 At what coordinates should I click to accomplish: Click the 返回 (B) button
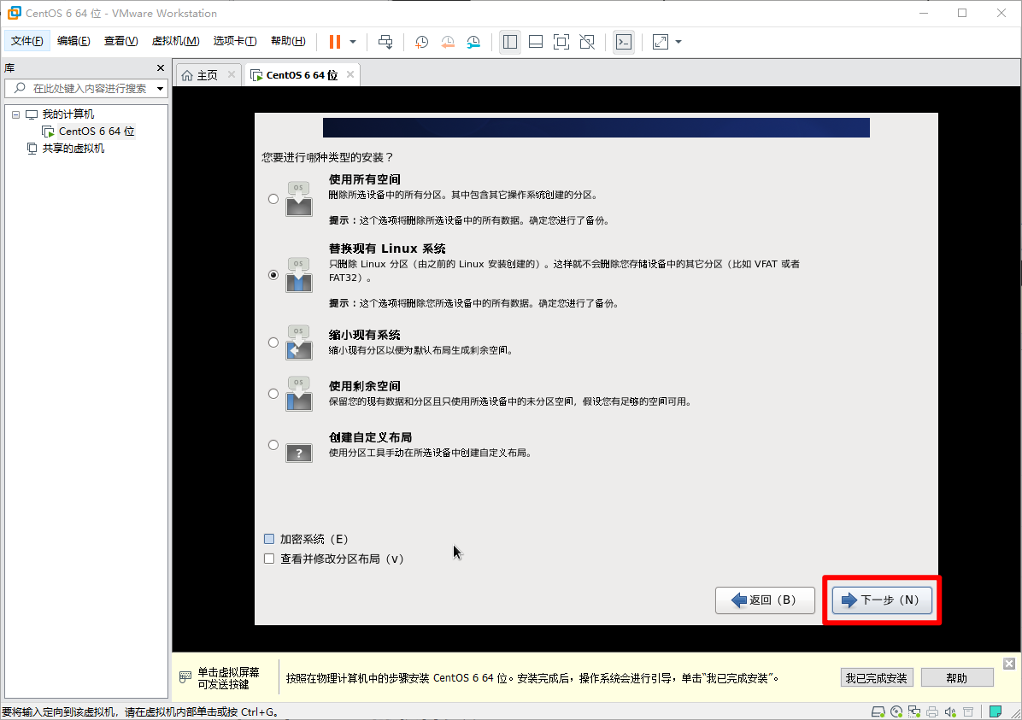(765, 600)
